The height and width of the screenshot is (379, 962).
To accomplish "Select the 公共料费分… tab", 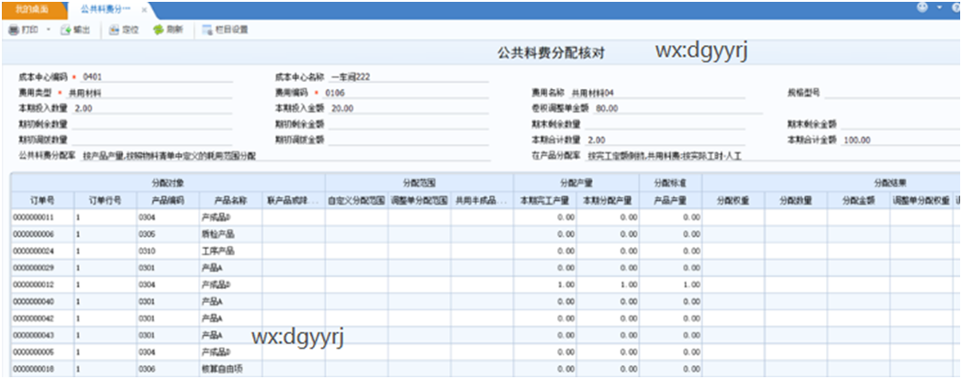I will tap(105, 10).
